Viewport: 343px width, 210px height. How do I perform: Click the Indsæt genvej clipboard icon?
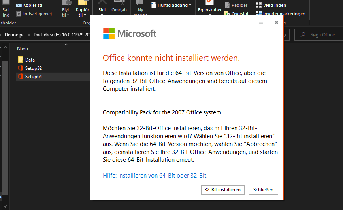click(19, 14)
